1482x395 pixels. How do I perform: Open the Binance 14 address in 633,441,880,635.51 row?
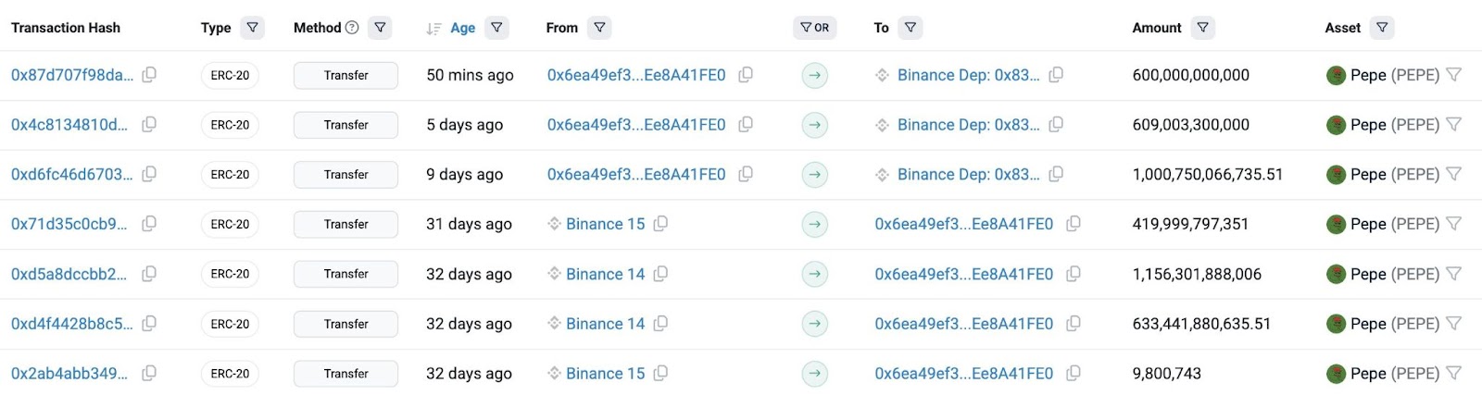point(605,324)
